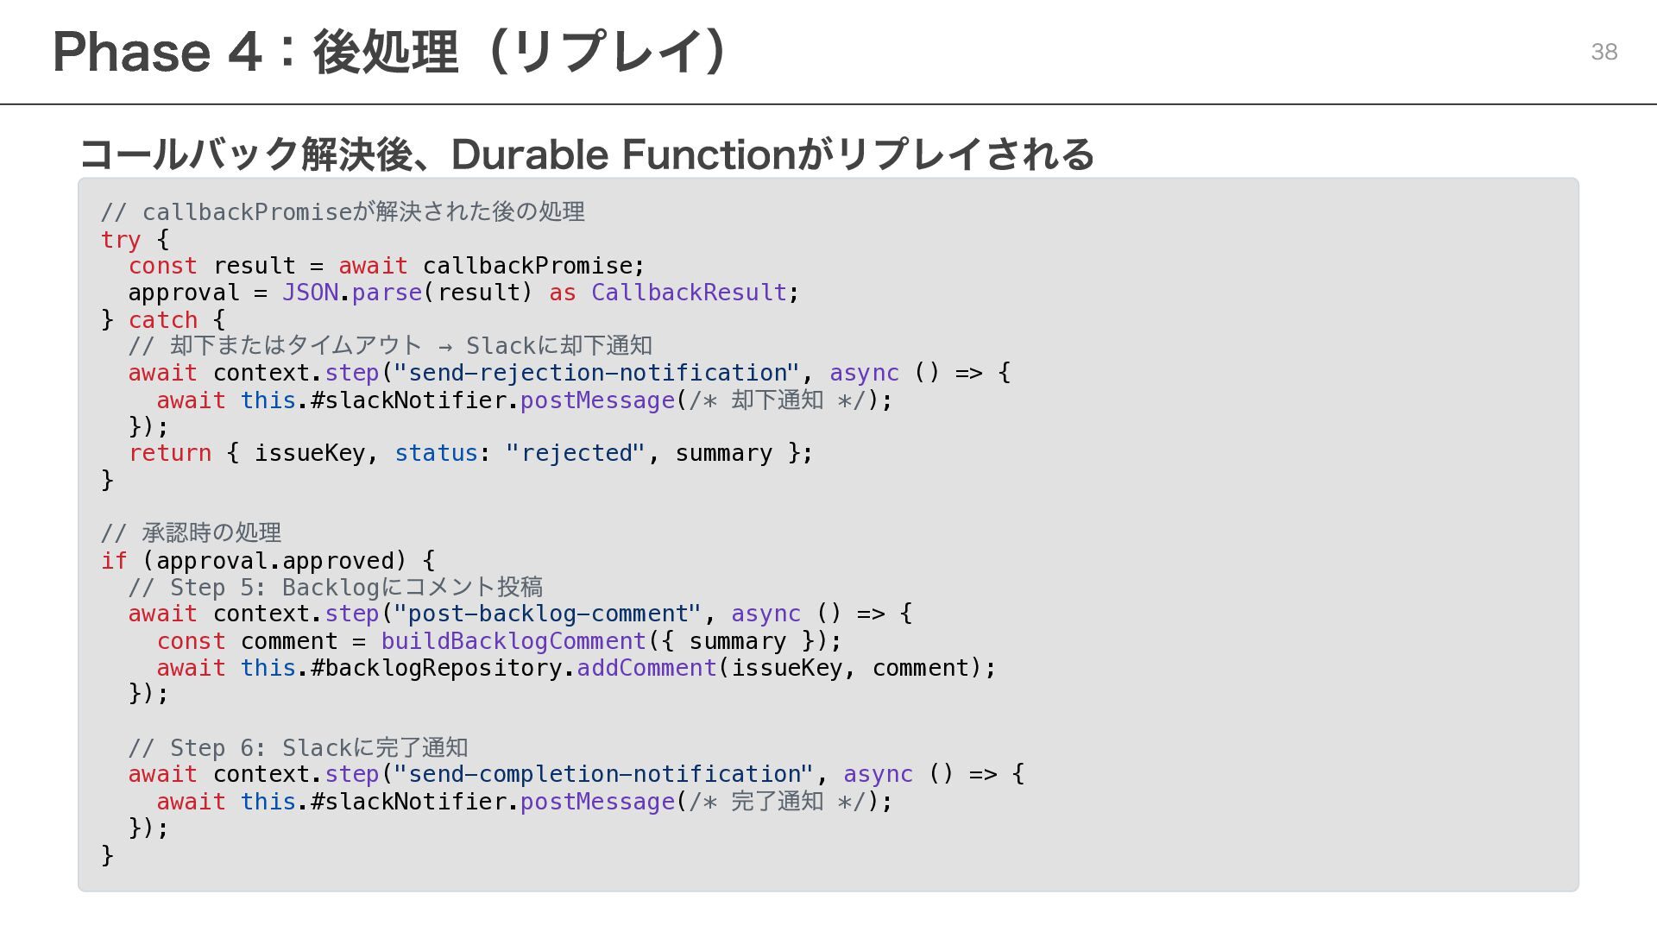Click the "addComment" method call

point(646,668)
